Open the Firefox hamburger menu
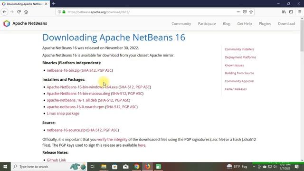 300,12
